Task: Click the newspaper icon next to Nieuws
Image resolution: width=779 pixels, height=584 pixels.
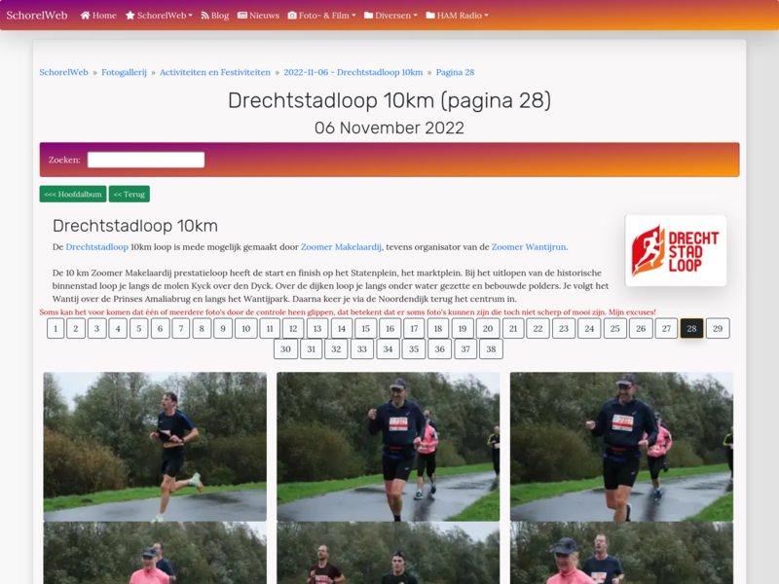Action: pos(241,16)
